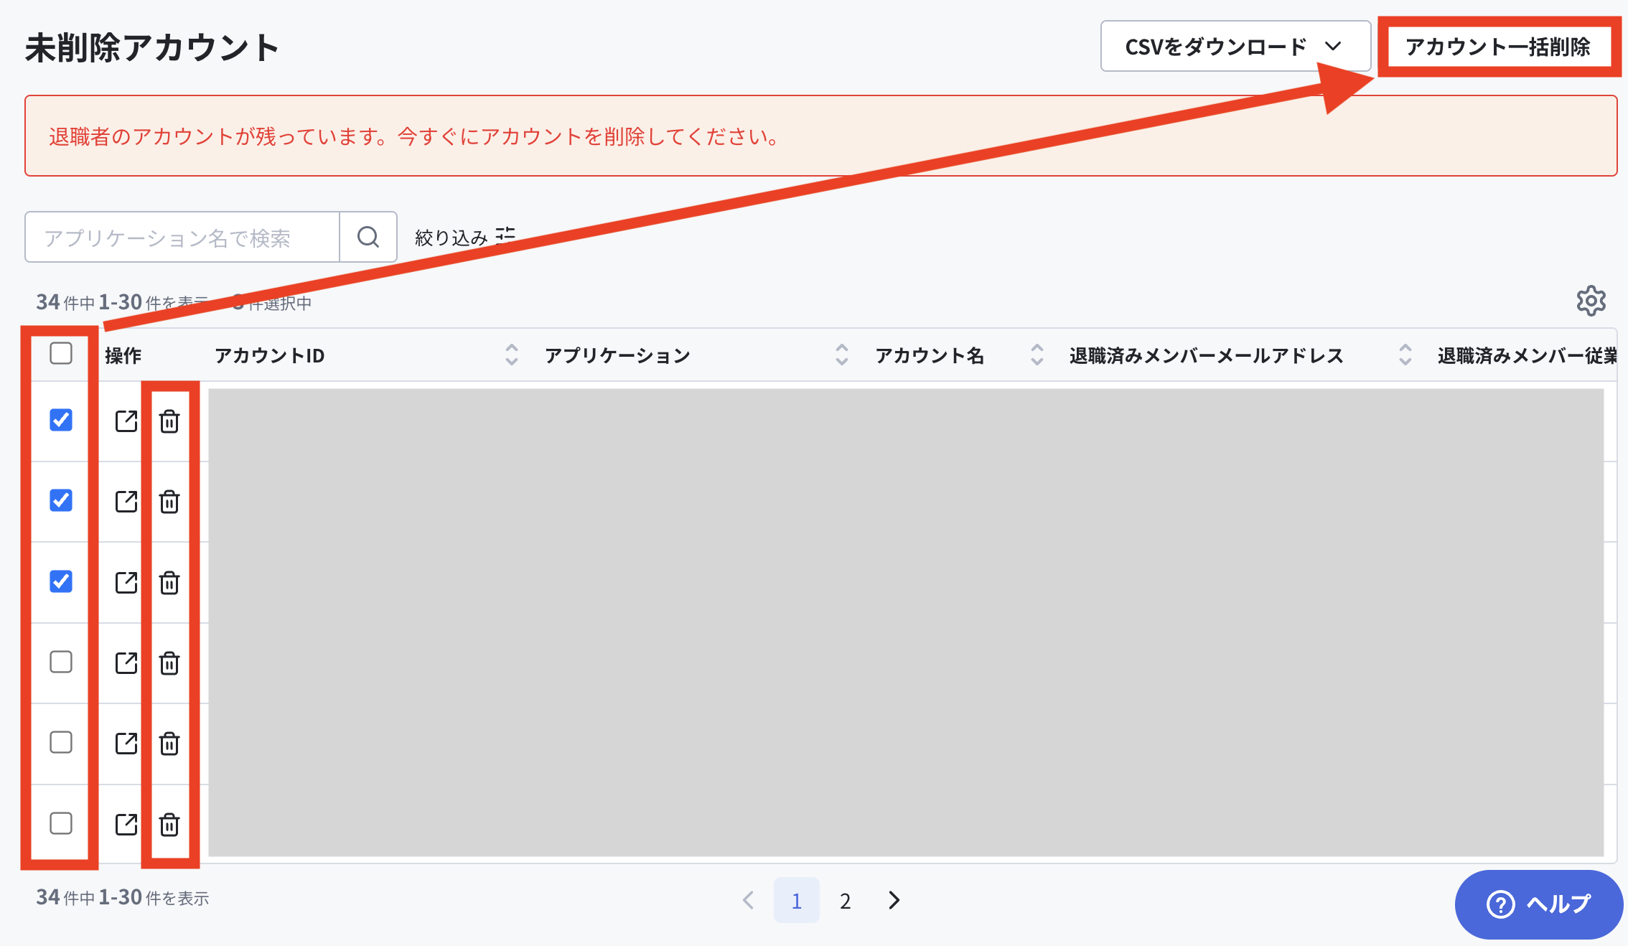Delete the sixth row's account with trash icon

coord(169,825)
